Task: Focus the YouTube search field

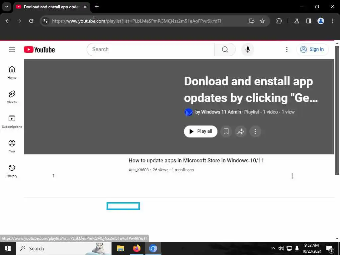Action: click(151, 49)
